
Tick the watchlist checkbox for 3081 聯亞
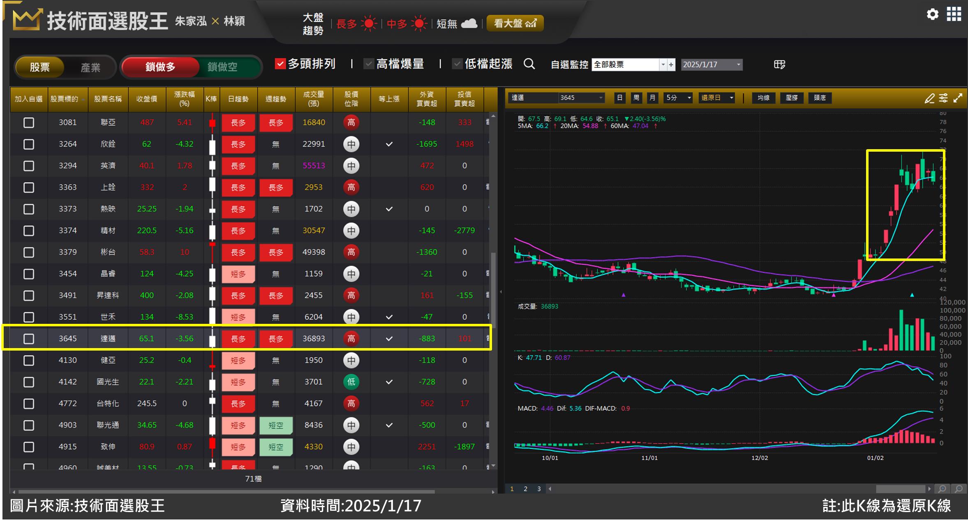click(29, 122)
